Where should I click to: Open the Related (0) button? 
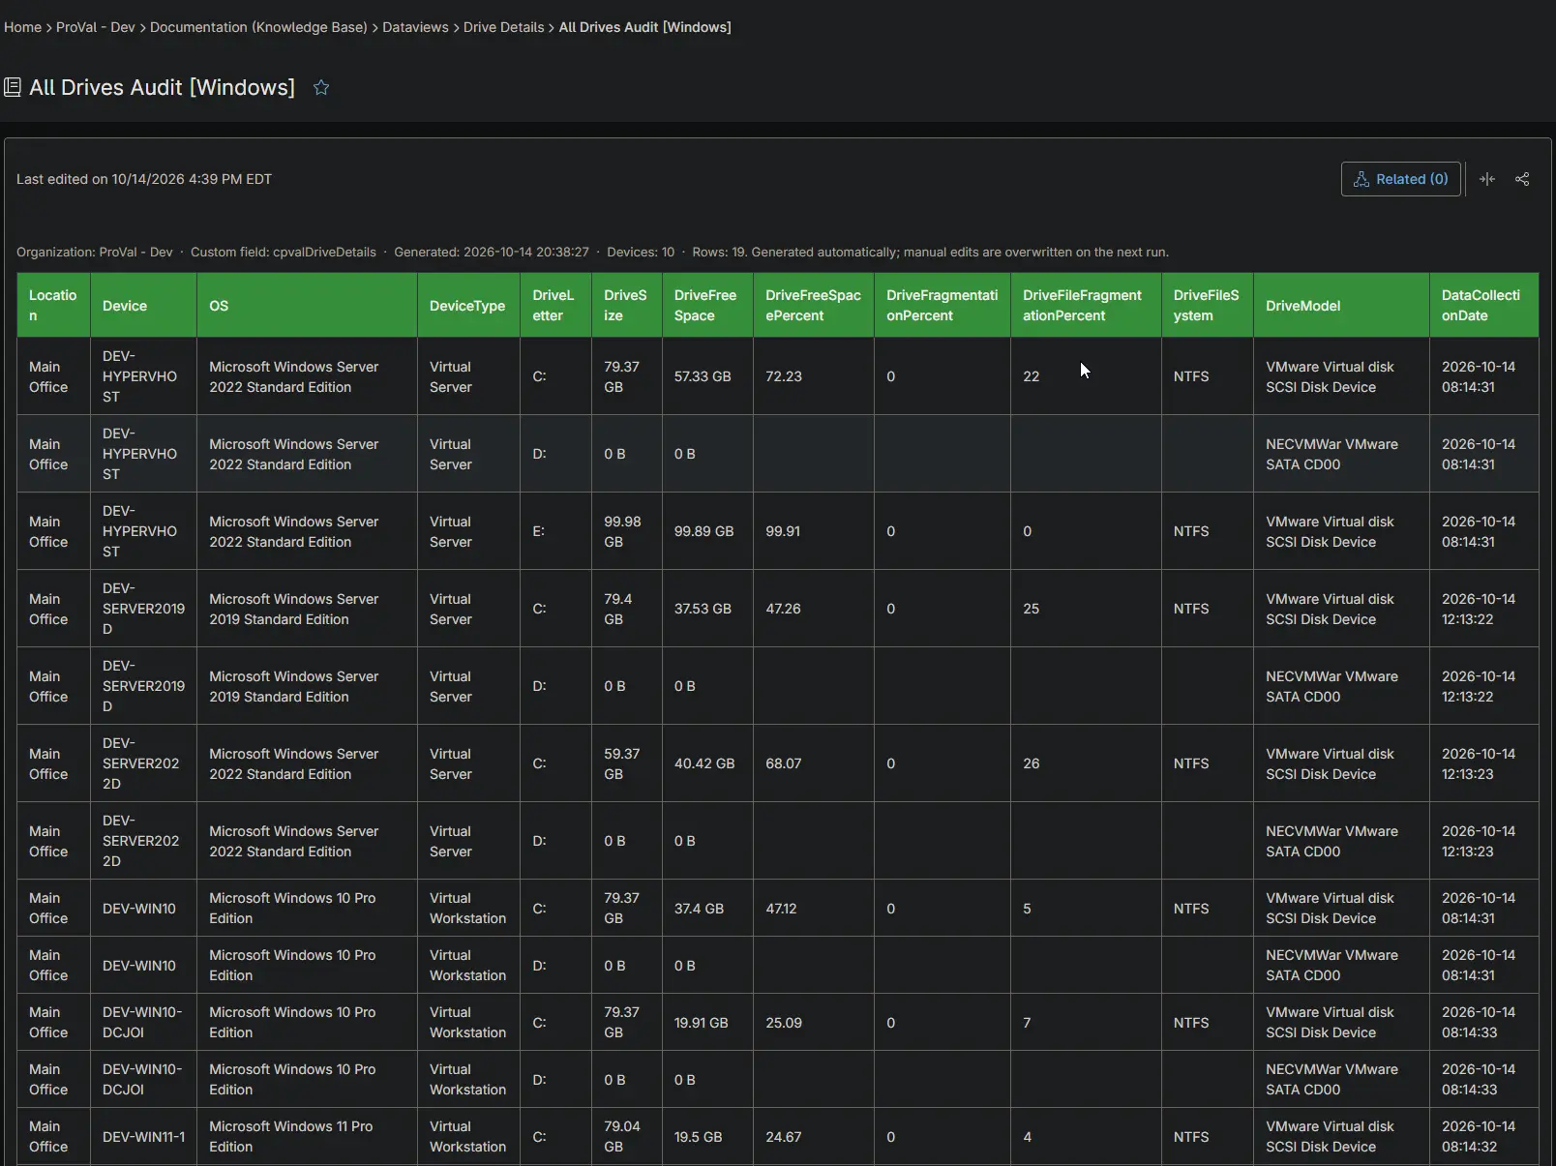click(x=1400, y=179)
